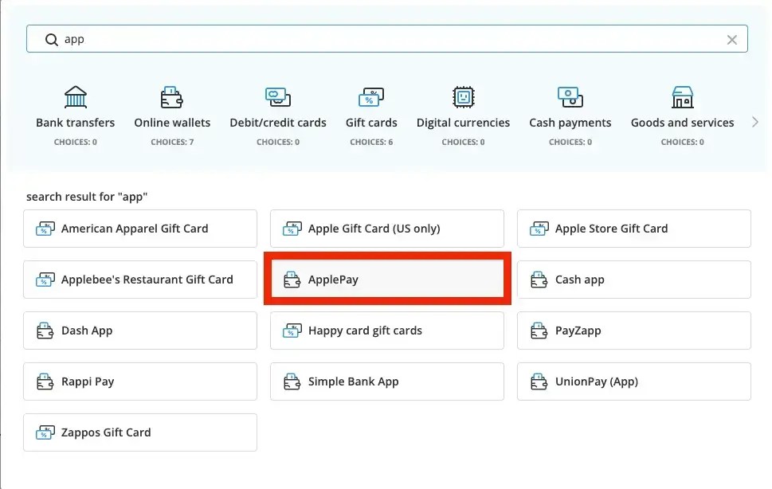Screen dimensions: 772x489
Task: Select the Debit/credit cards category icon
Action: click(x=277, y=96)
